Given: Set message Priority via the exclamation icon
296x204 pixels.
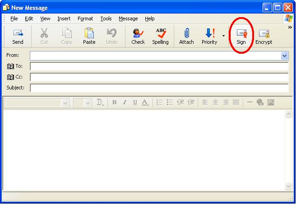Looking at the screenshot, I should coord(209,36).
